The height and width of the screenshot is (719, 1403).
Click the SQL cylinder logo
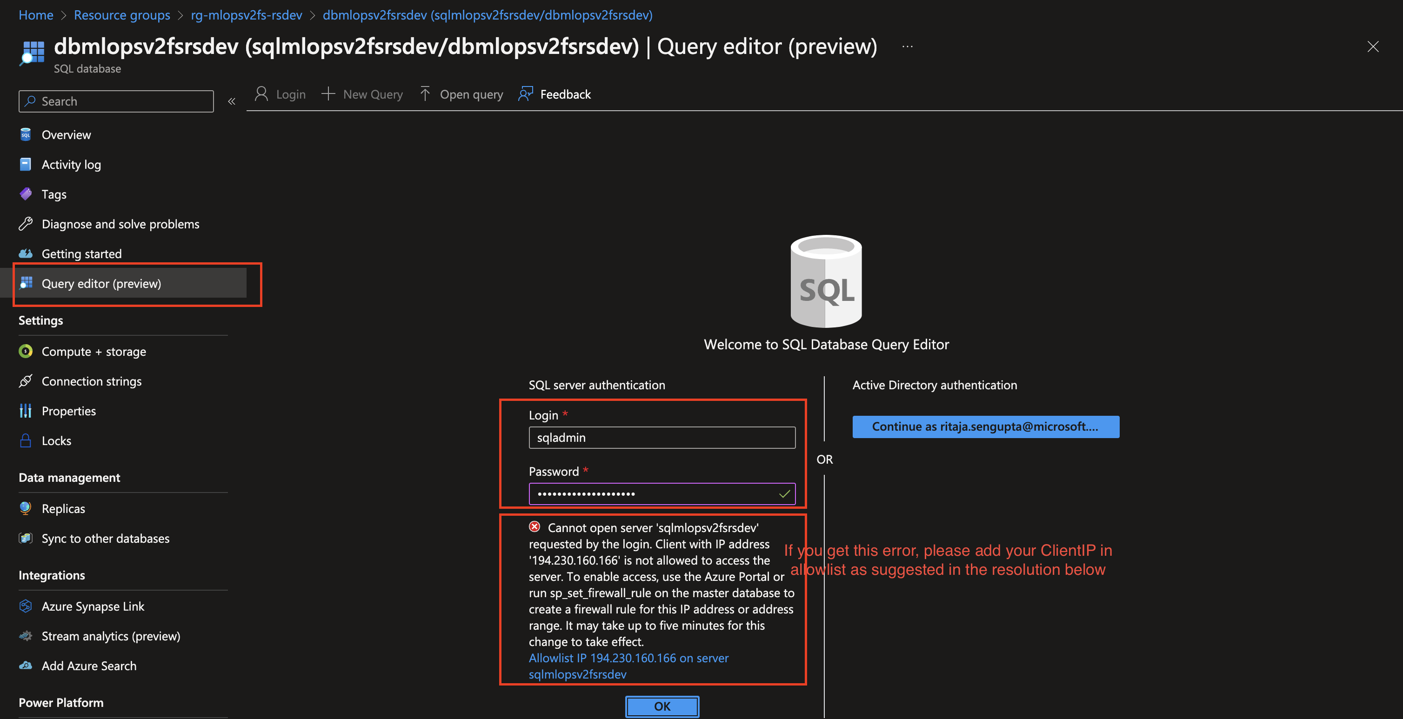click(x=826, y=281)
